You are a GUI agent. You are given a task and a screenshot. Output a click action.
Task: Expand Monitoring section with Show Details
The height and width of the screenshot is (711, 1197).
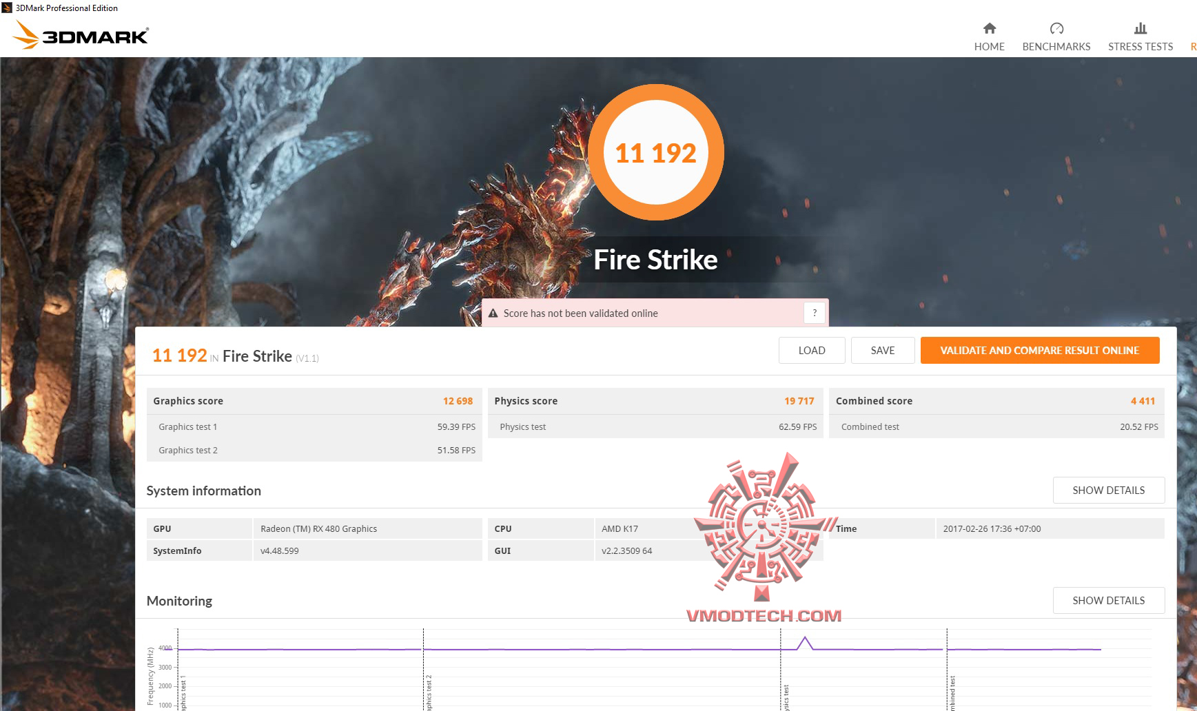tap(1108, 600)
